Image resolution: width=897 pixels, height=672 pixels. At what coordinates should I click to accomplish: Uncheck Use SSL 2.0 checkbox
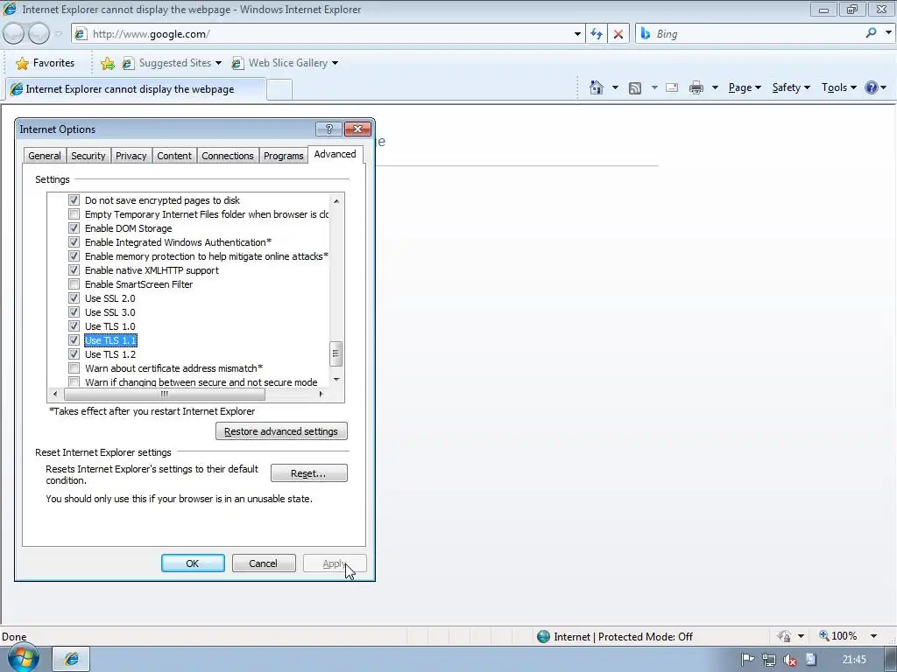click(74, 298)
